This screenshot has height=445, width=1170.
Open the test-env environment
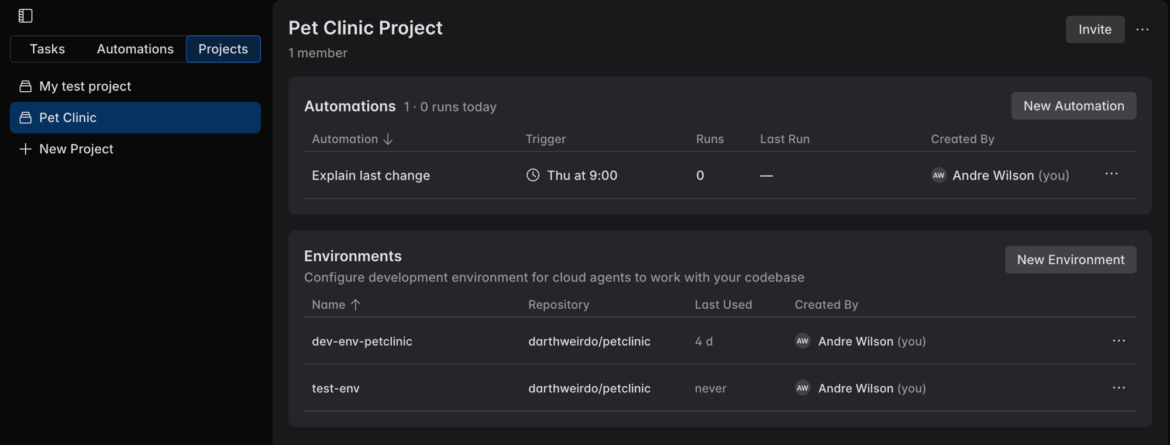point(335,388)
